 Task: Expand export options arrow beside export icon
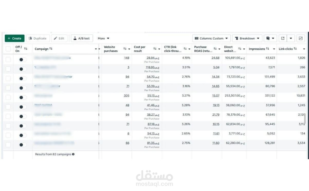click(x=291, y=38)
